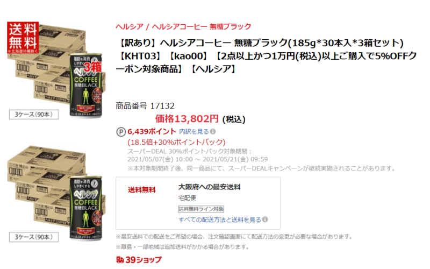The height and width of the screenshot is (269, 430).
Task: Click the 送料無料ライン対象 badge
Action: [201, 209]
